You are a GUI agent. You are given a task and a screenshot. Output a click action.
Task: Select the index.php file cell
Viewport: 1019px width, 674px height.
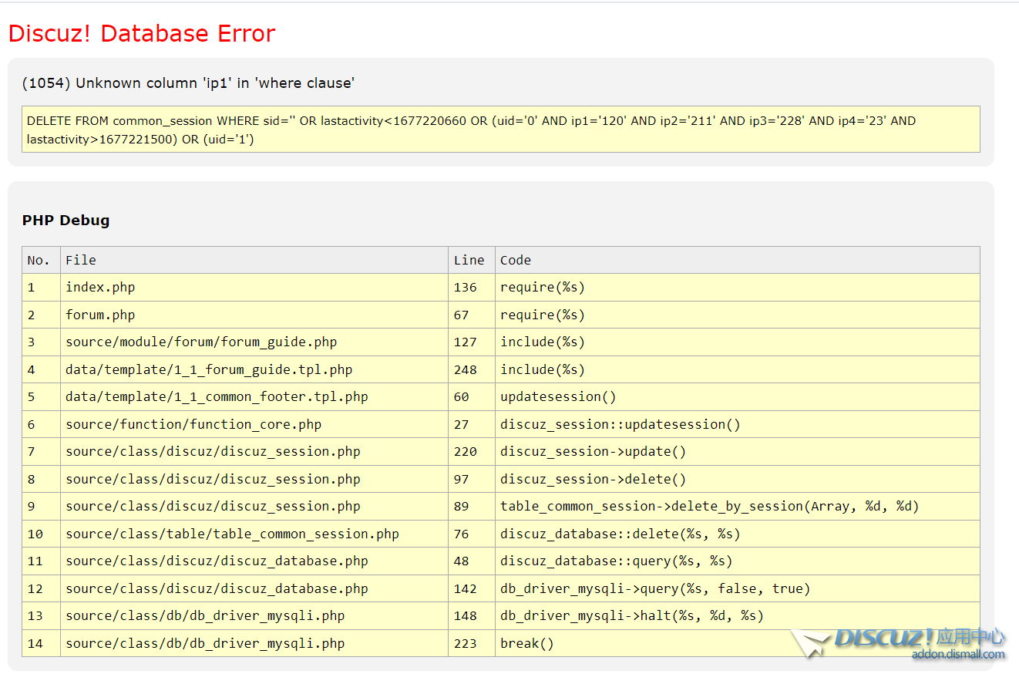pos(100,288)
